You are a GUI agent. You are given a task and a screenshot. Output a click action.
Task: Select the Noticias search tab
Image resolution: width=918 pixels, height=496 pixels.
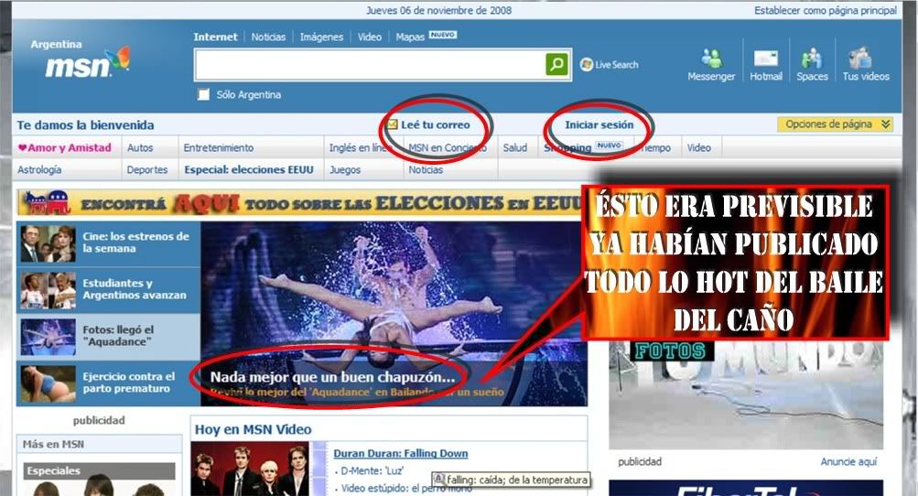(x=269, y=37)
